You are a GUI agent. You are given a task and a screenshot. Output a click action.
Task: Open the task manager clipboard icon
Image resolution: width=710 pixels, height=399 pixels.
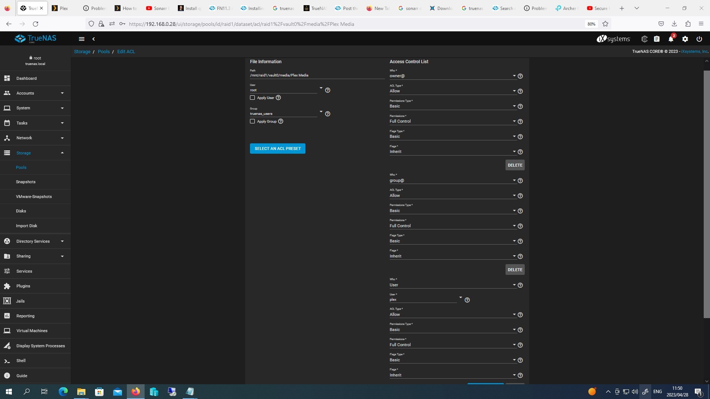pos(657,39)
